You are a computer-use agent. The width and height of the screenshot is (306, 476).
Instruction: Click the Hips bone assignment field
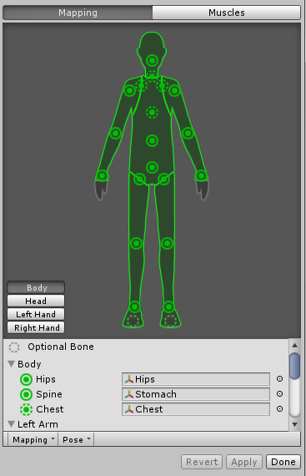(x=196, y=379)
